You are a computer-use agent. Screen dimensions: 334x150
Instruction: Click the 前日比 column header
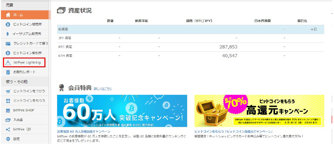(302, 21)
